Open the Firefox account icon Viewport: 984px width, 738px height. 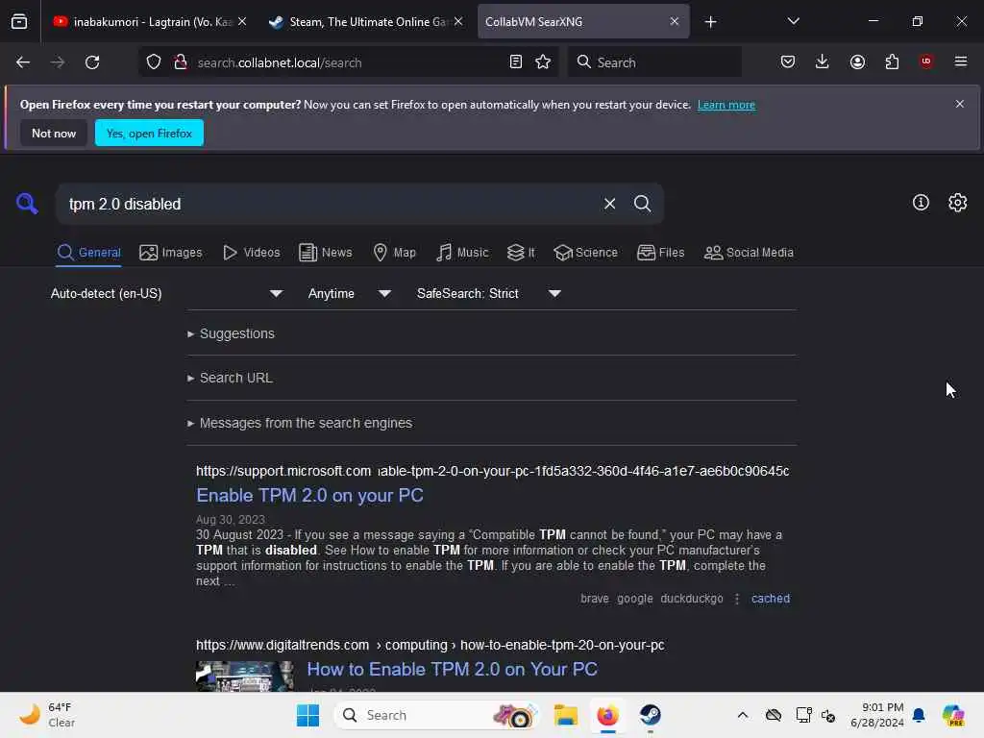click(857, 61)
